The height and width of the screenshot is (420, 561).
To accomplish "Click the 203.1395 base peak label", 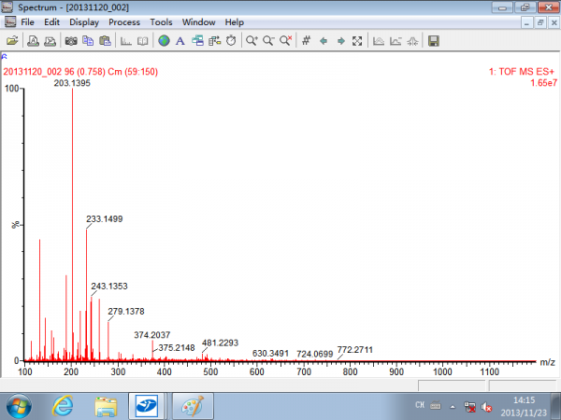I will pyautogui.click(x=73, y=83).
